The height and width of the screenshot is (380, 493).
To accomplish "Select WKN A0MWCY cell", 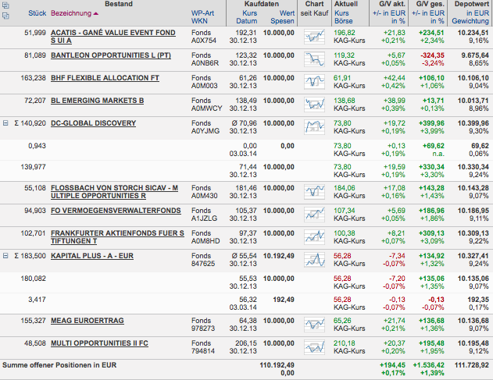I will click(206, 108).
